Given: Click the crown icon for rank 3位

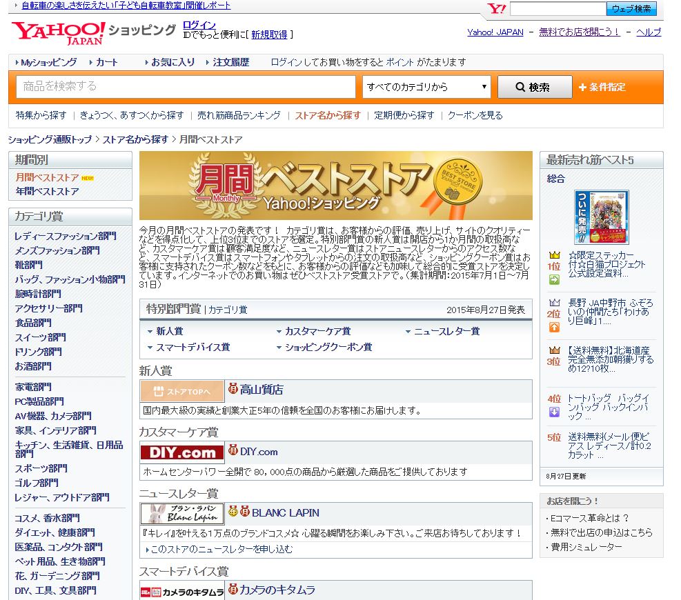Looking at the screenshot, I should (554, 350).
